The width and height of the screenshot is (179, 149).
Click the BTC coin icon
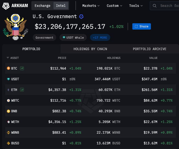tap(8, 68)
